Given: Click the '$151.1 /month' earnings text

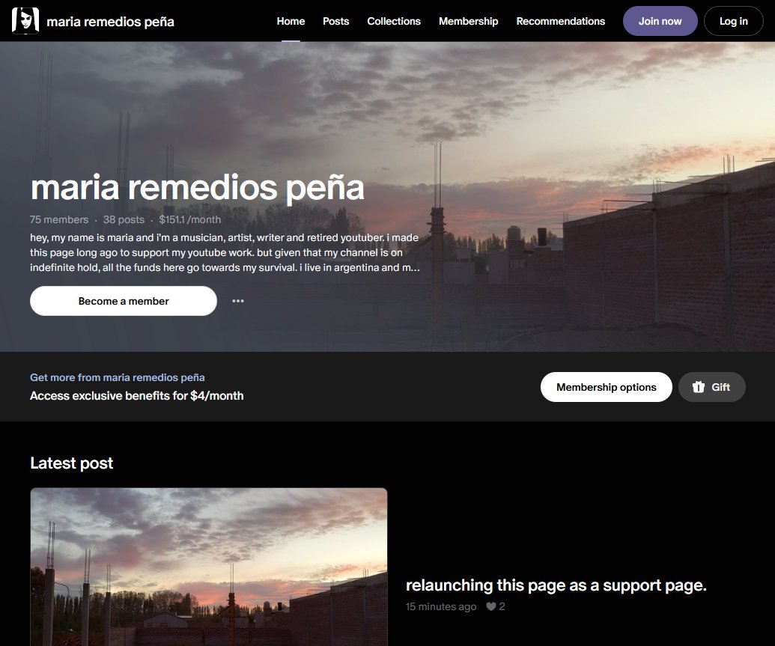Looking at the screenshot, I should tap(189, 219).
